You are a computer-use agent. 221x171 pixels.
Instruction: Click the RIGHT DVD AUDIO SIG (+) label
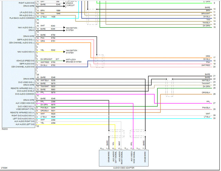tap(23, 116)
